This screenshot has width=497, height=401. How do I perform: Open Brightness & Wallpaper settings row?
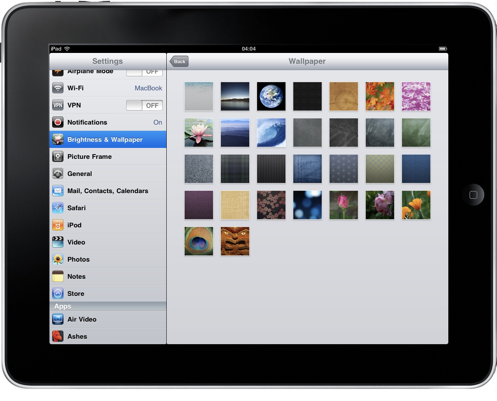pos(108,139)
